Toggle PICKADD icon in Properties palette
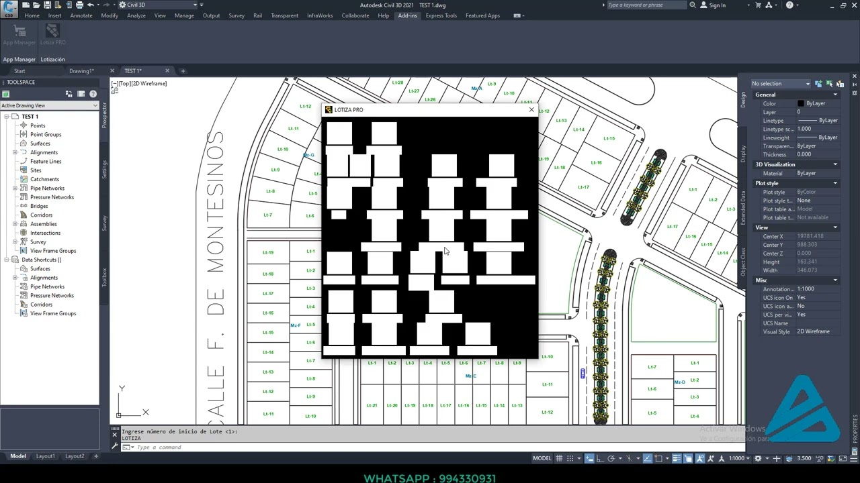This screenshot has height=483, width=860. (x=818, y=84)
